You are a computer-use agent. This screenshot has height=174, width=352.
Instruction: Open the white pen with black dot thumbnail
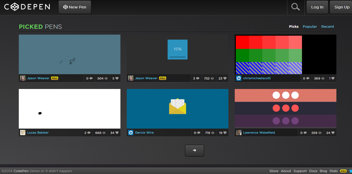(70, 109)
